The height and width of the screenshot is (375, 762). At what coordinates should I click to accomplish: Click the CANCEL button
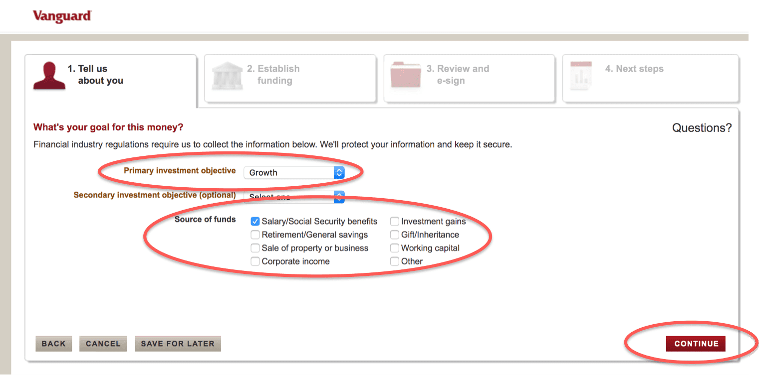point(103,344)
